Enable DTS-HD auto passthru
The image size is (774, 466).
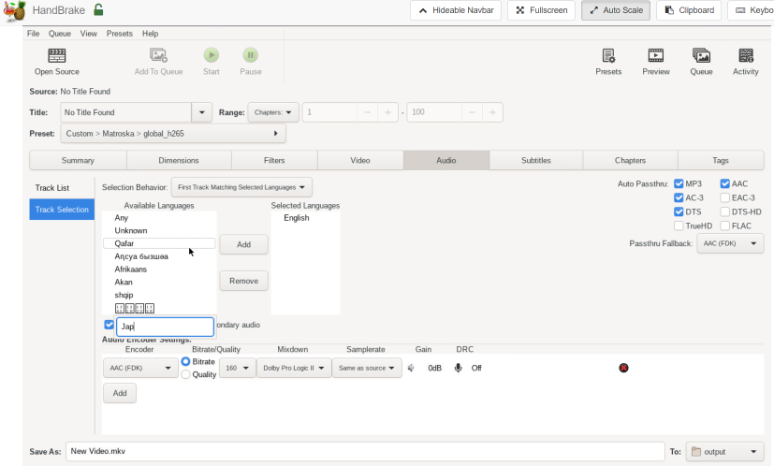pyautogui.click(x=724, y=211)
